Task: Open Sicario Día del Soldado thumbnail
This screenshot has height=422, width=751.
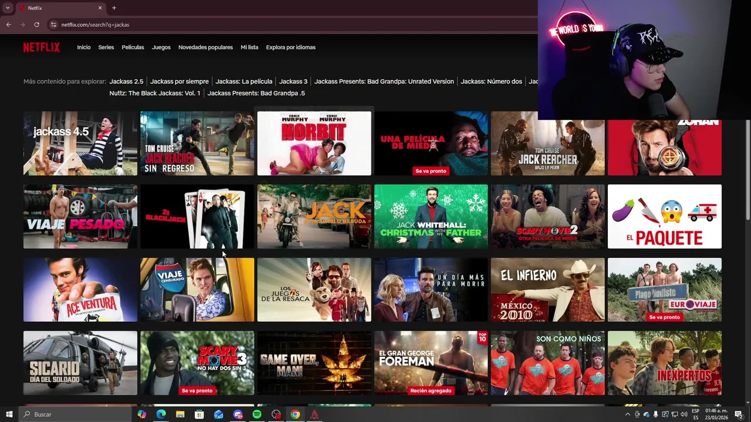Action: tap(80, 363)
